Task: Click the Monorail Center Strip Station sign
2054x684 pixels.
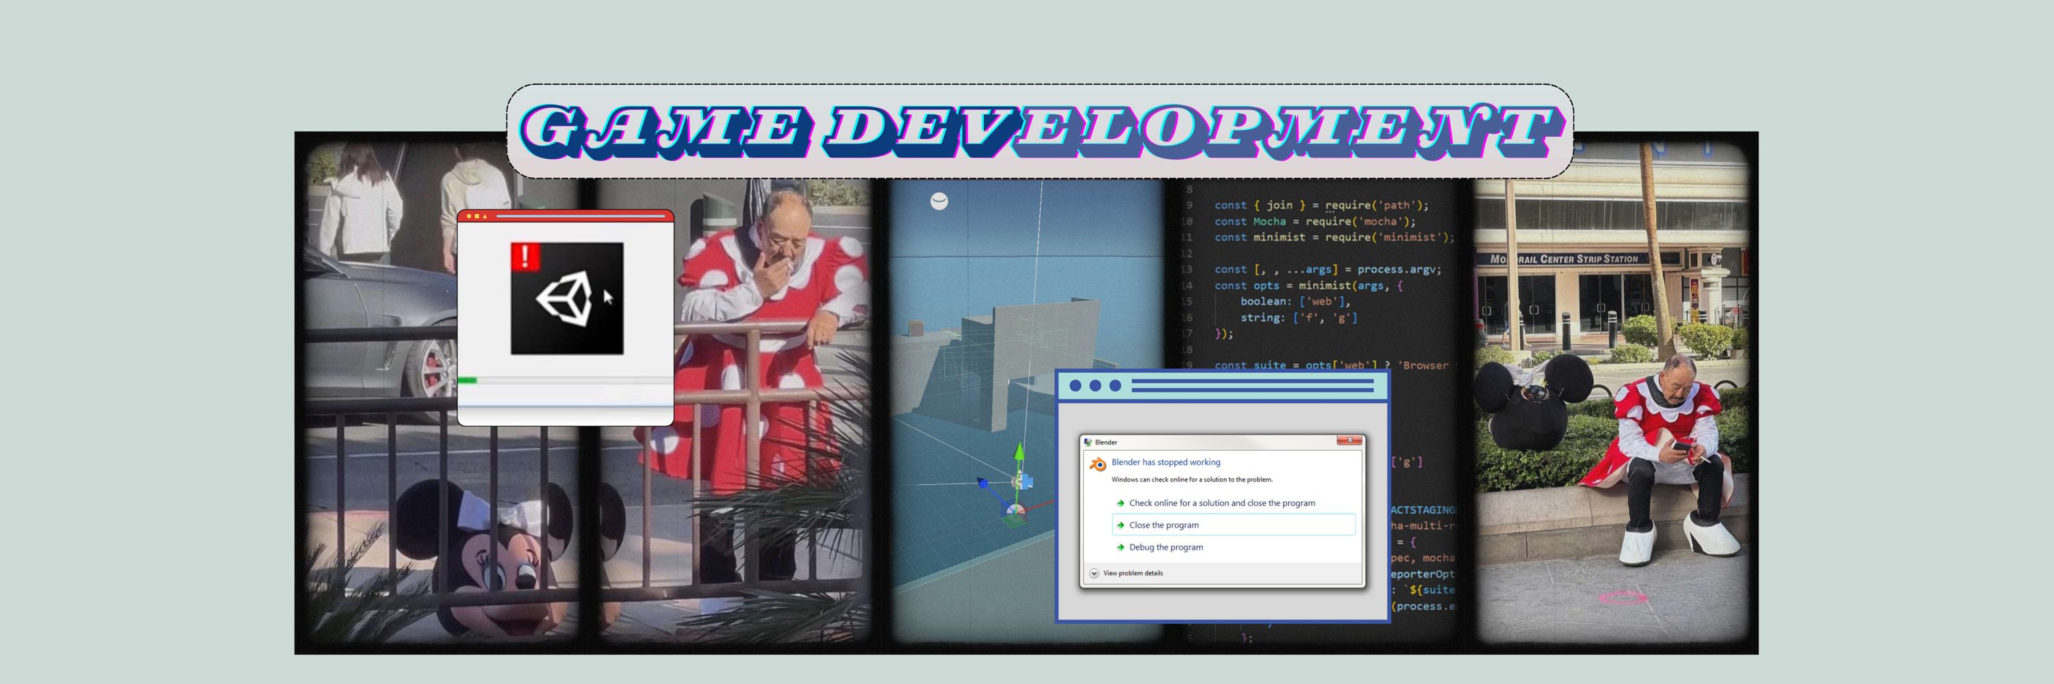Action: (1563, 259)
